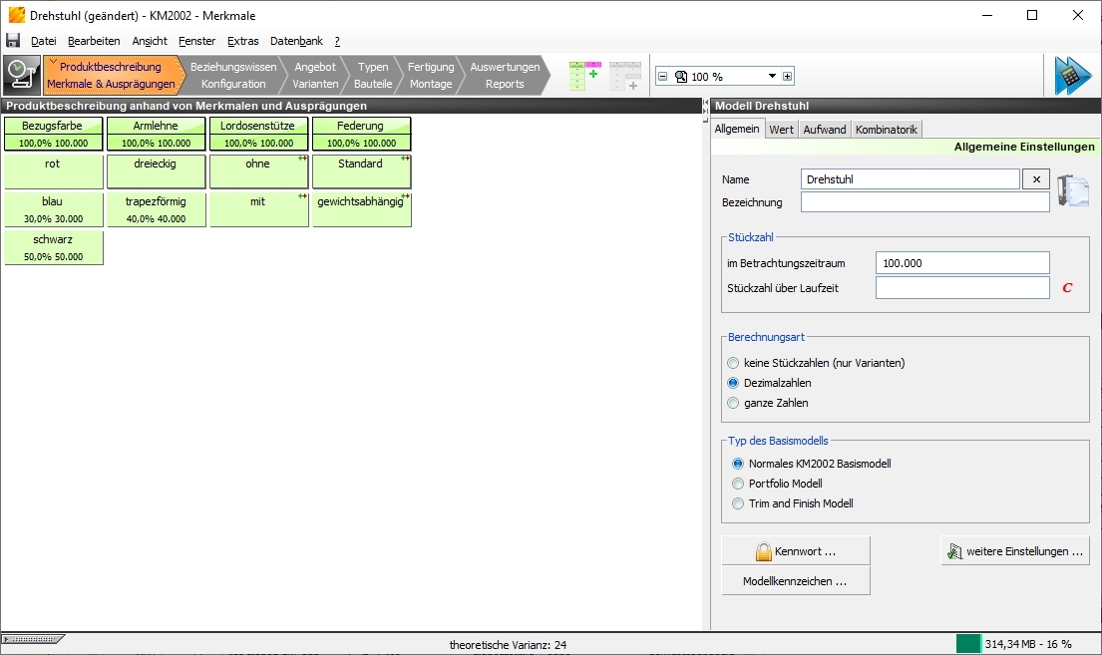Select the rot value cell

tap(54, 171)
